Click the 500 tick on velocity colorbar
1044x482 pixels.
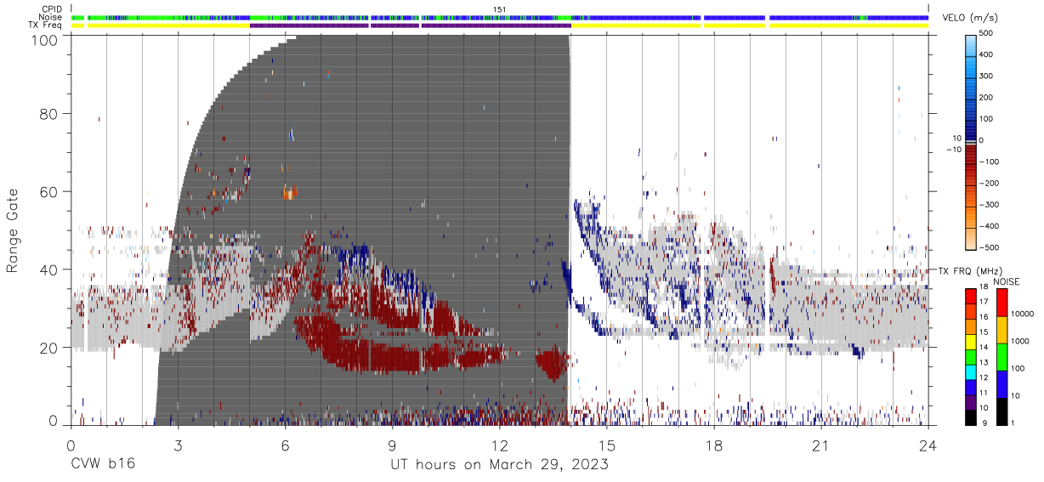(x=986, y=34)
